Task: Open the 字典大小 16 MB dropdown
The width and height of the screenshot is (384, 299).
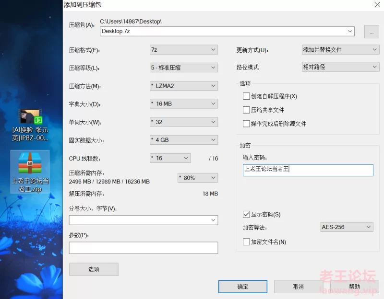Action: coord(184,103)
